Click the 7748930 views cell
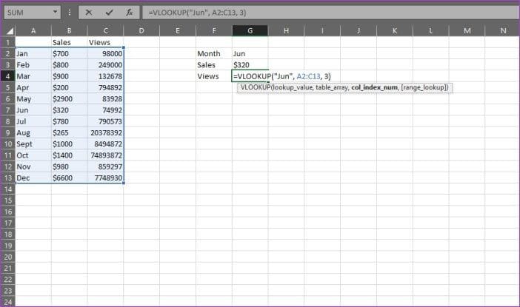Screen dimensions: 520x307 [105, 178]
